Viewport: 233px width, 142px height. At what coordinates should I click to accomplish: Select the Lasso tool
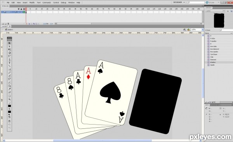pos(9,56)
